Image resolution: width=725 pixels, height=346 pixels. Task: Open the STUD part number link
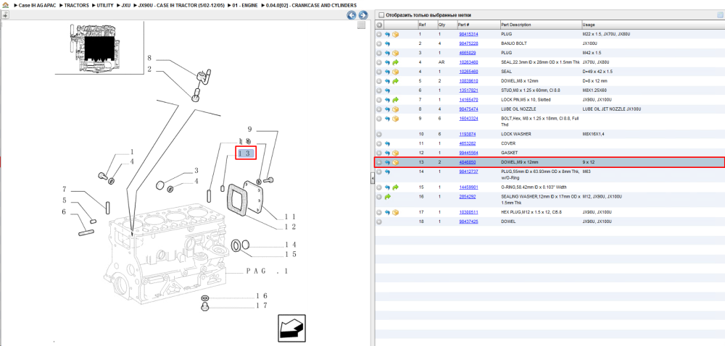pyautogui.click(x=468, y=90)
